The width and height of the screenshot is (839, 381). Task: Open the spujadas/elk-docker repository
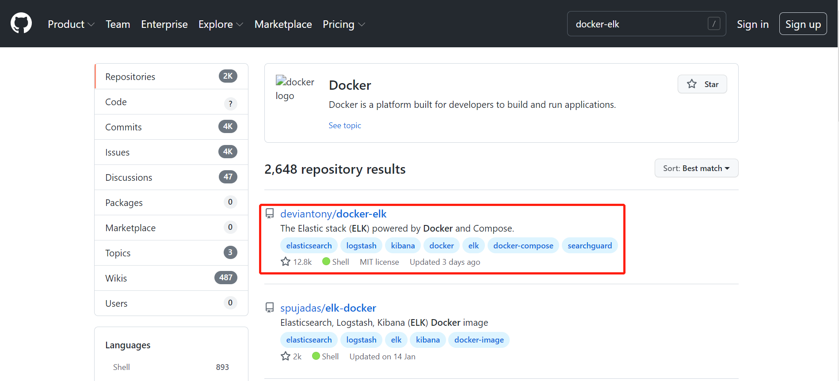pyautogui.click(x=328, y=308)
